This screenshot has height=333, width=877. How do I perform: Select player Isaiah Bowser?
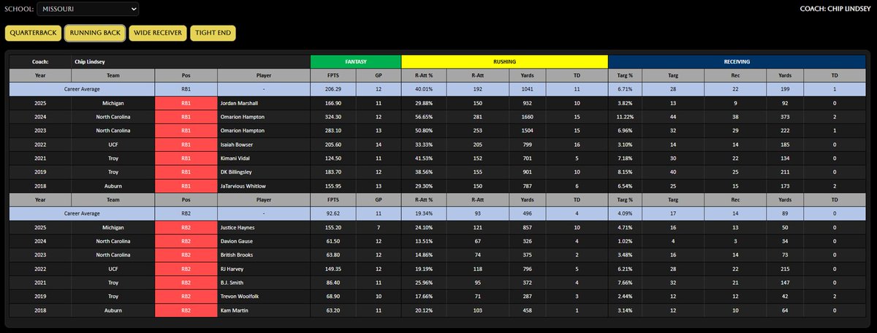238,145
